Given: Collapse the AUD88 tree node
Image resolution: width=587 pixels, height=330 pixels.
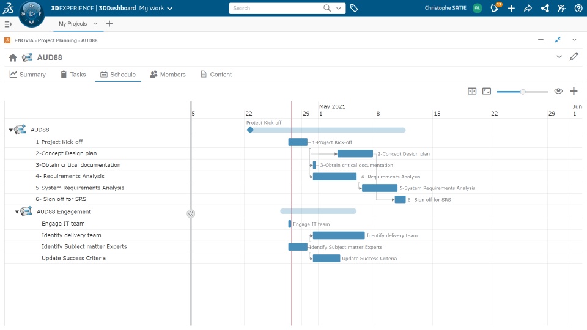Looking at the screenshot, I should click(10, 130).
